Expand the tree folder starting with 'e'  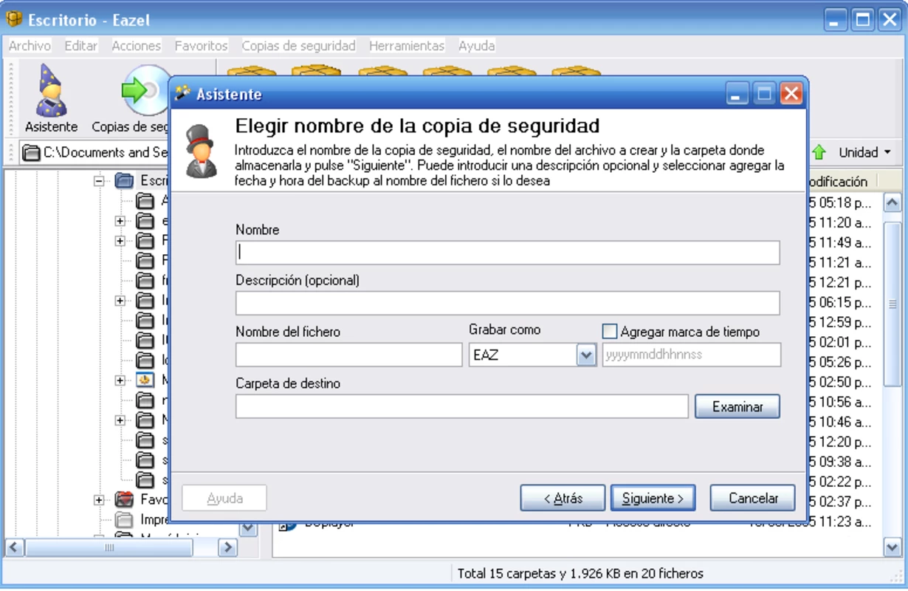point(120,221)
